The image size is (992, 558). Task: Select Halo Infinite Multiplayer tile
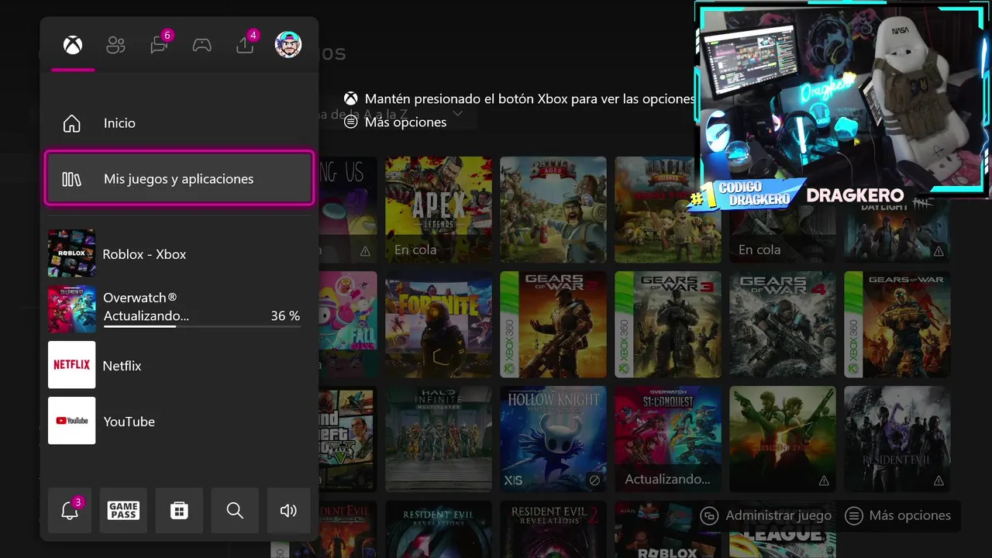point(439,439)
